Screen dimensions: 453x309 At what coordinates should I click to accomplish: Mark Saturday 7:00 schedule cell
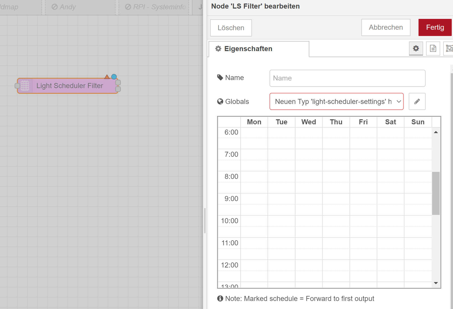point(391,154)
